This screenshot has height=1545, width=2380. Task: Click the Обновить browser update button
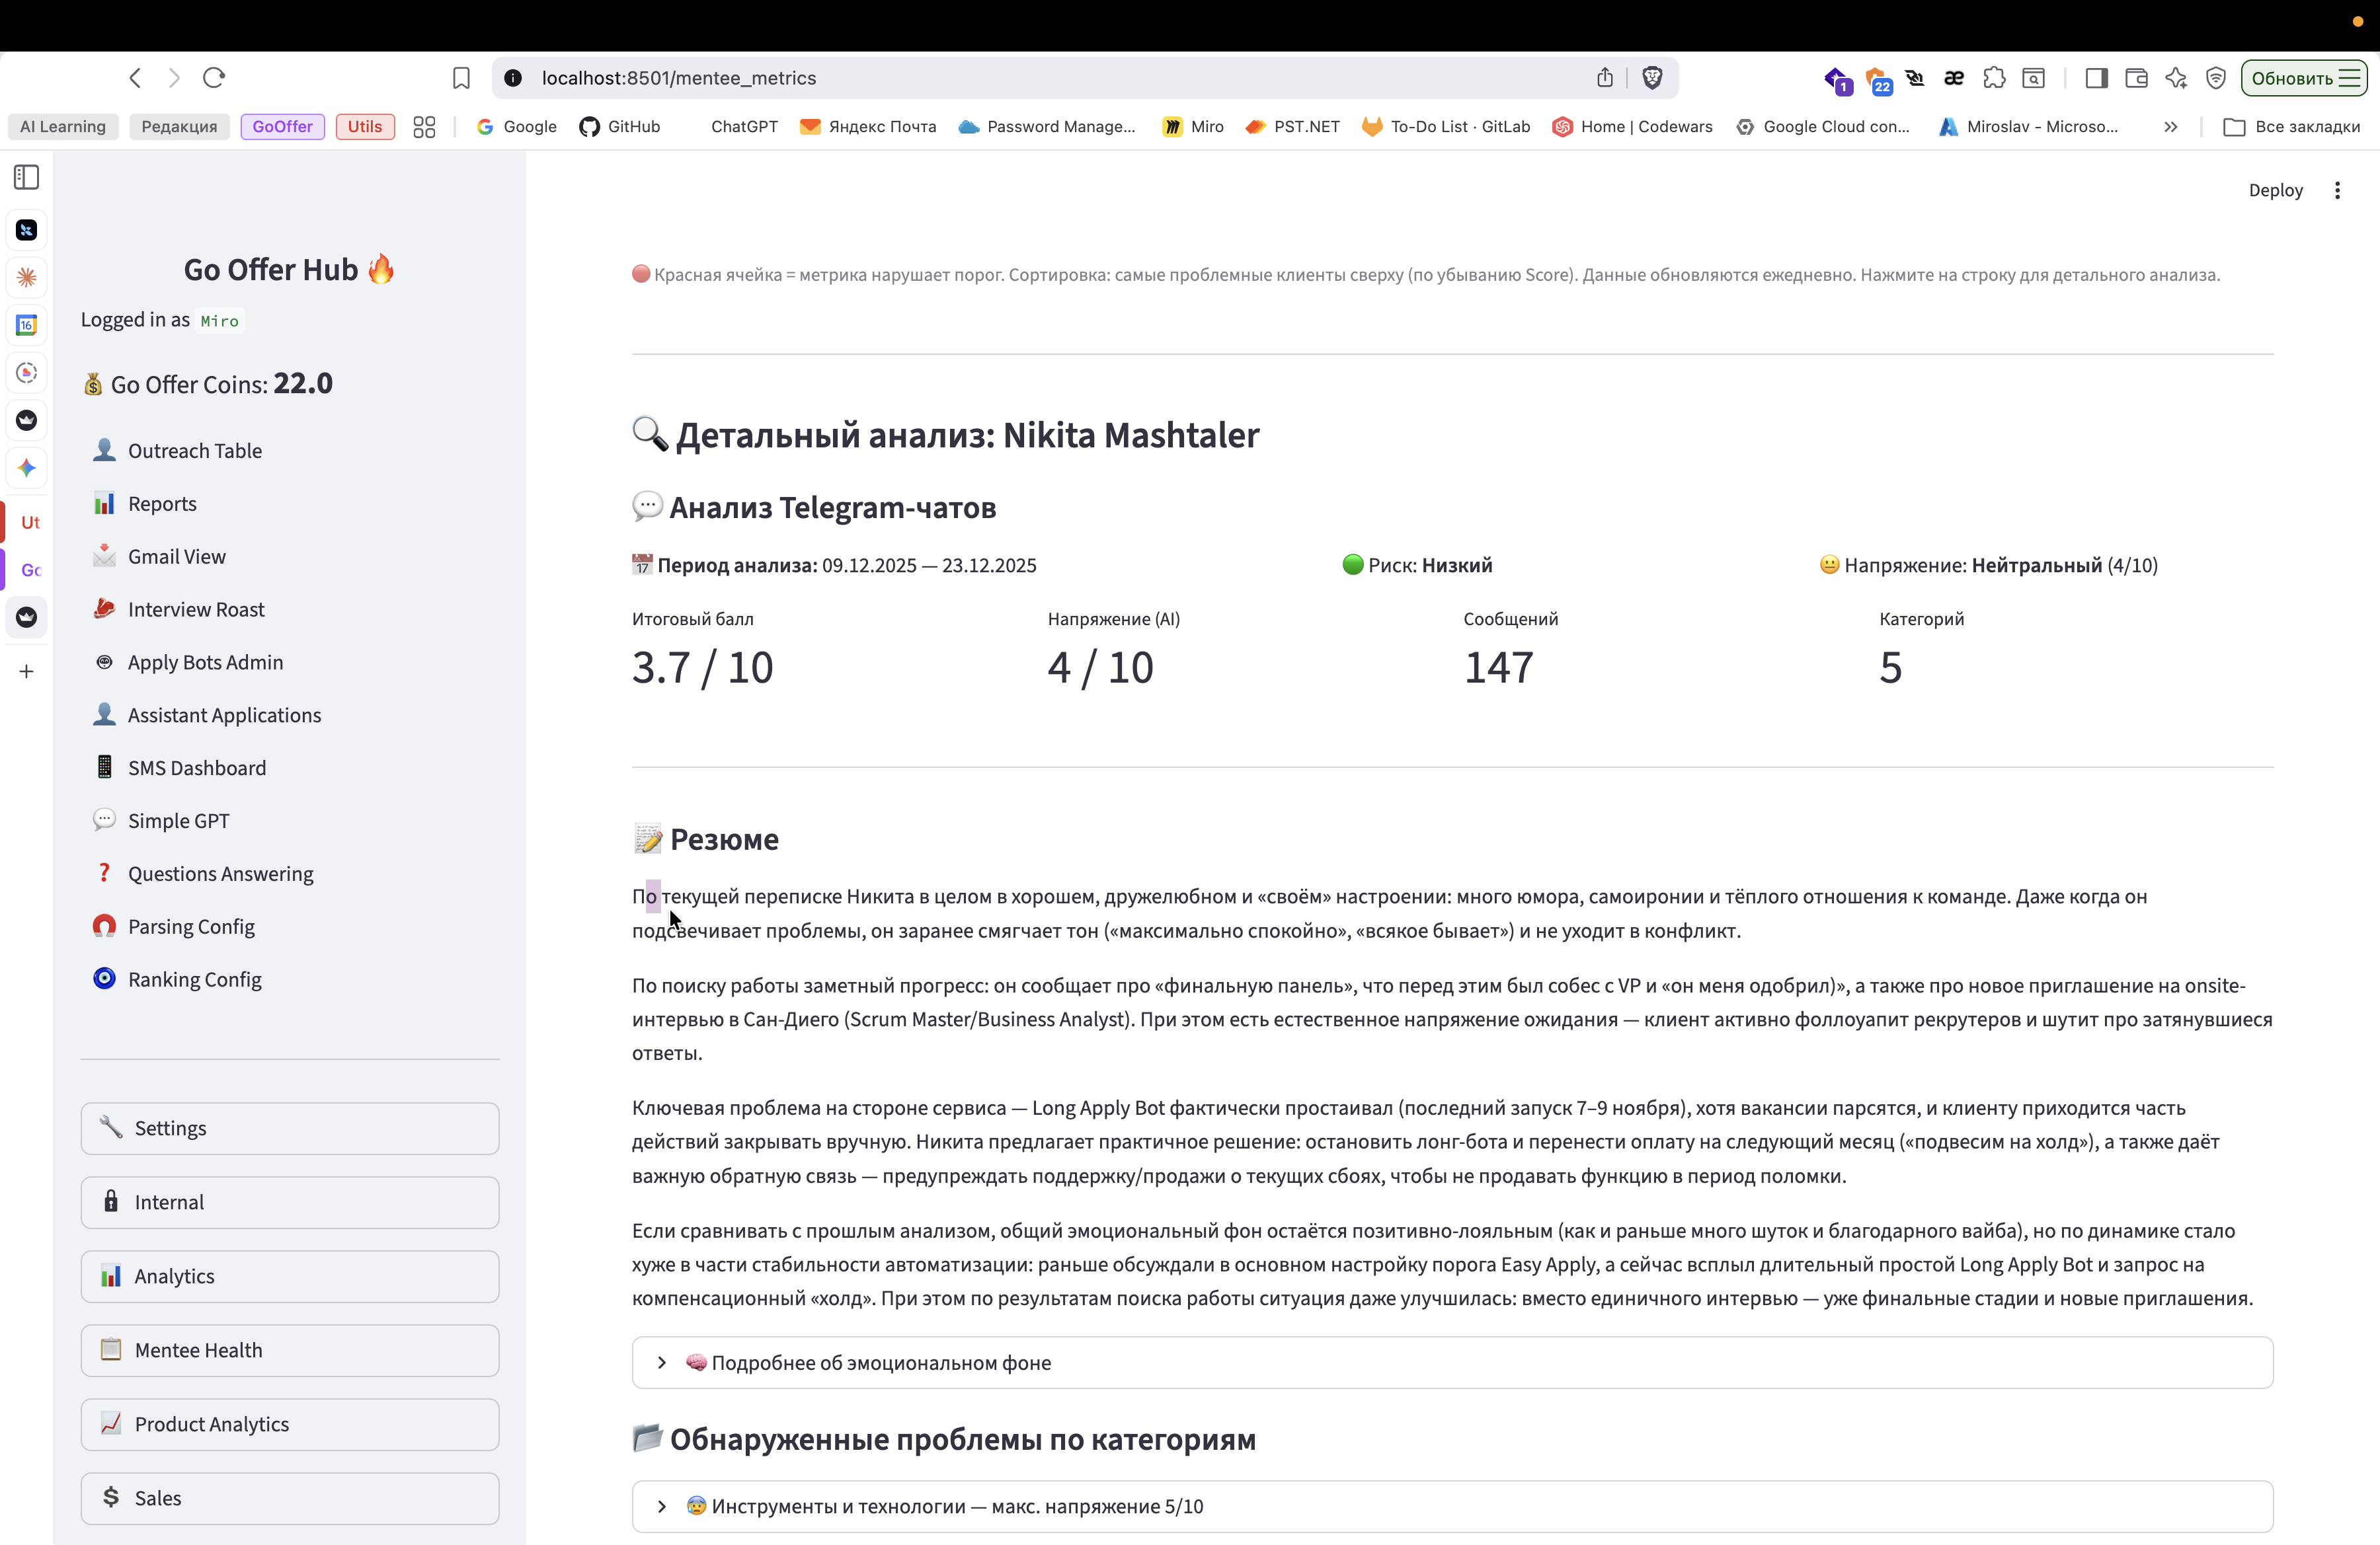pos(2303,78)
